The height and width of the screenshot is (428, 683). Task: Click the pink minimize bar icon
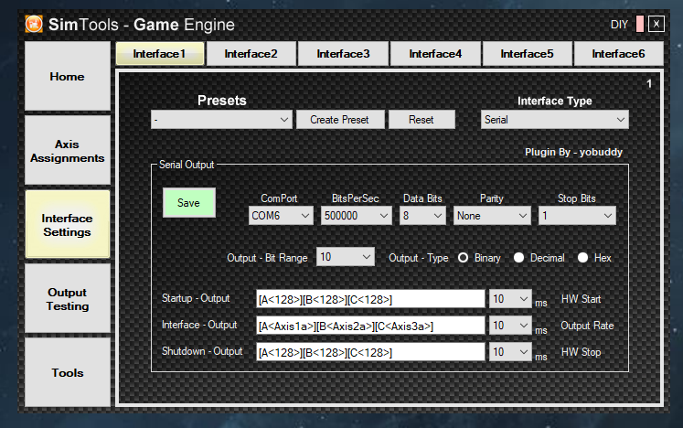click(x=639, y=24)
